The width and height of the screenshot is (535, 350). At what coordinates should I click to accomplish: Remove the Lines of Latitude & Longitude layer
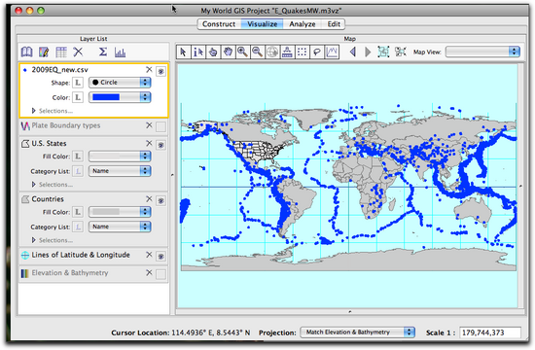pyautogui.click(x=149, y=255)
